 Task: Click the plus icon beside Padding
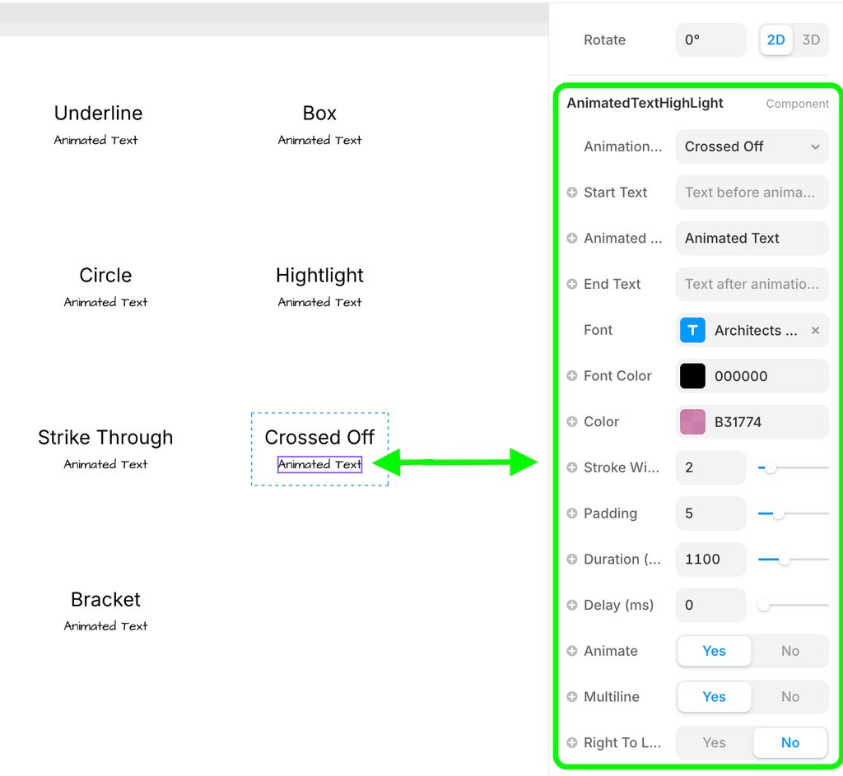572,513
